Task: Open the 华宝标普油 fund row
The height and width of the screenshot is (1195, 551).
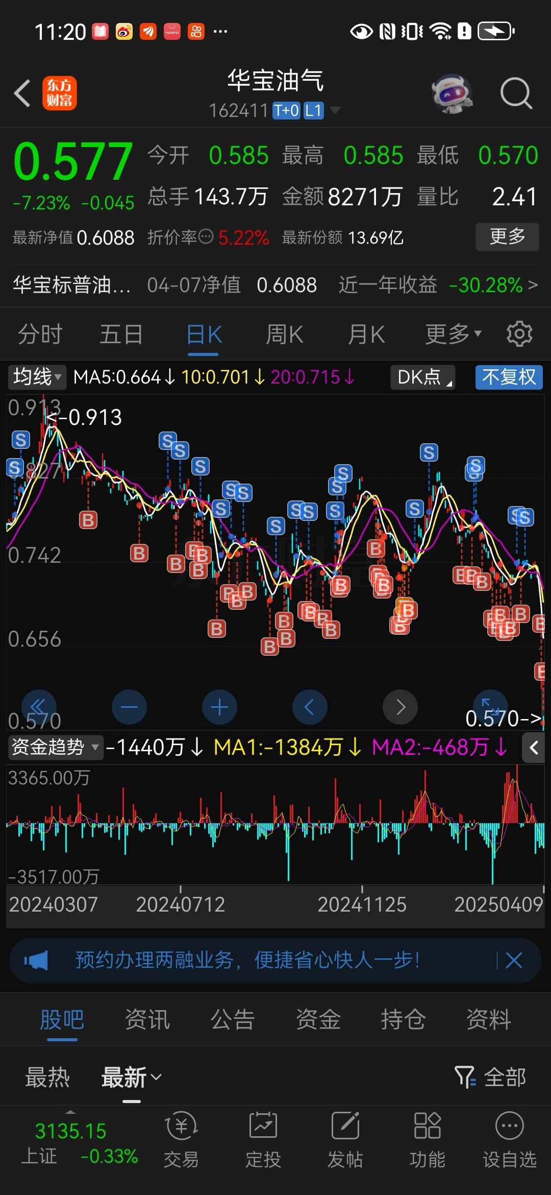Action: pos(275,285)
